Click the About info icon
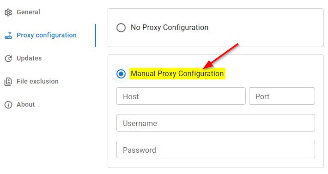Image resolution: width=328 pixels, height=174 pixels. point(8,105)
